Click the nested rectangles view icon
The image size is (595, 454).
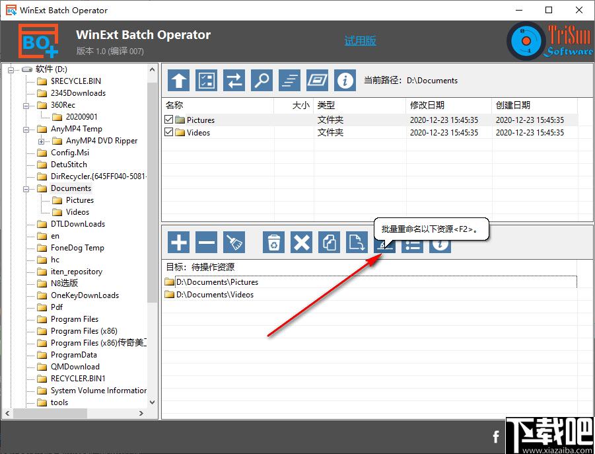[x=317, y=80]
